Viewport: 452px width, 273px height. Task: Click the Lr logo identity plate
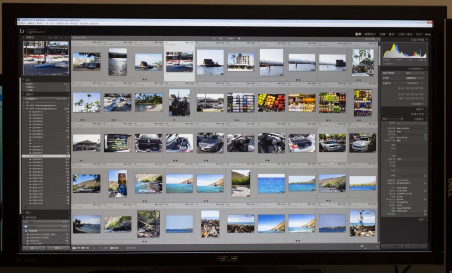[x=22, y=31]
